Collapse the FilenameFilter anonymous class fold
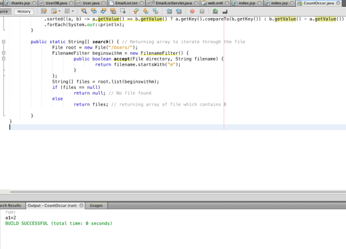 pyautogui.click(x=4, y=53)
